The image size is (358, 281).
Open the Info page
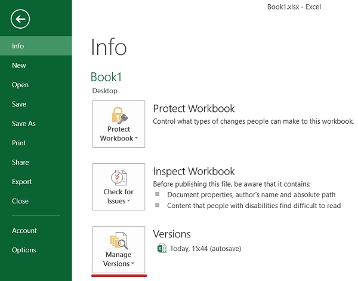click(36, 46)
